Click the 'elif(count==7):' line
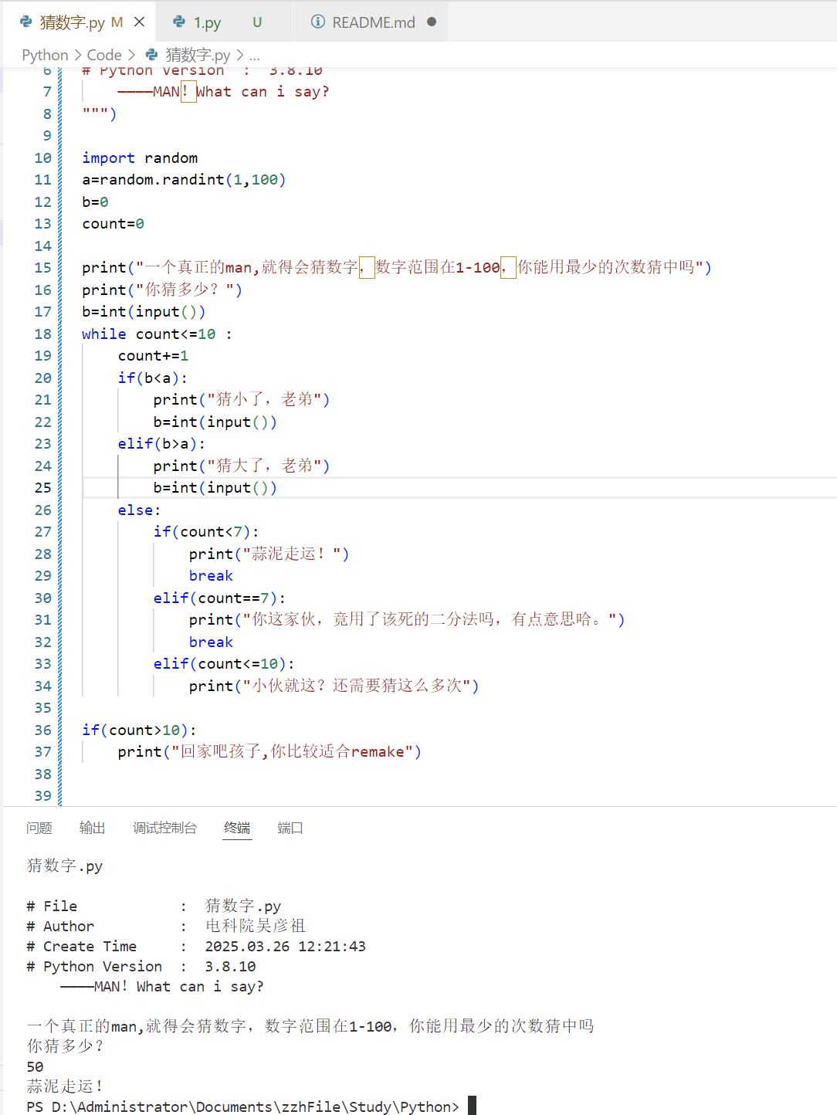837x1115 pixels. [x=219, y=598]
